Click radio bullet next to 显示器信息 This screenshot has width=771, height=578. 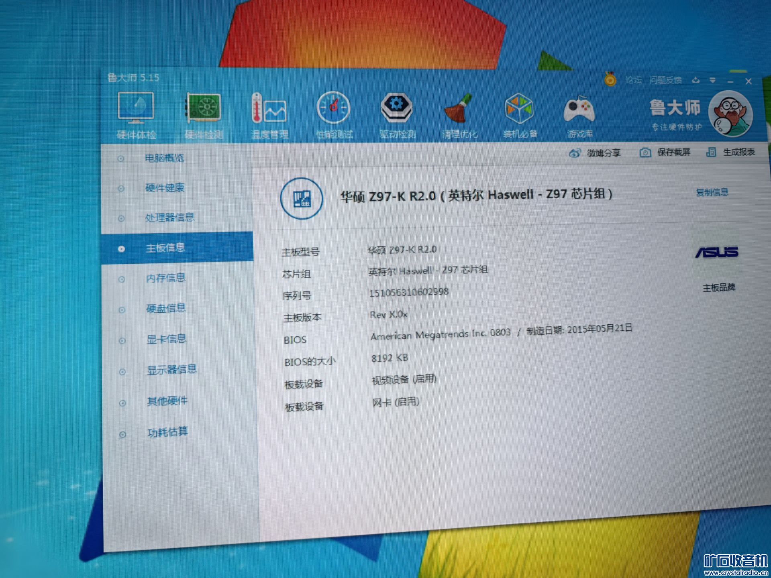(122, 372)
